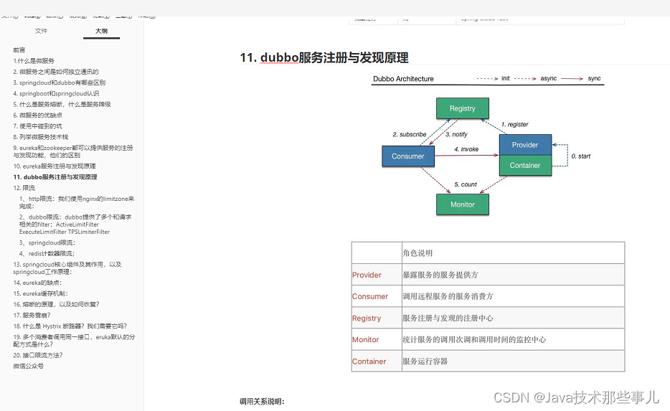Open outline entry 前言

point(19,50)
